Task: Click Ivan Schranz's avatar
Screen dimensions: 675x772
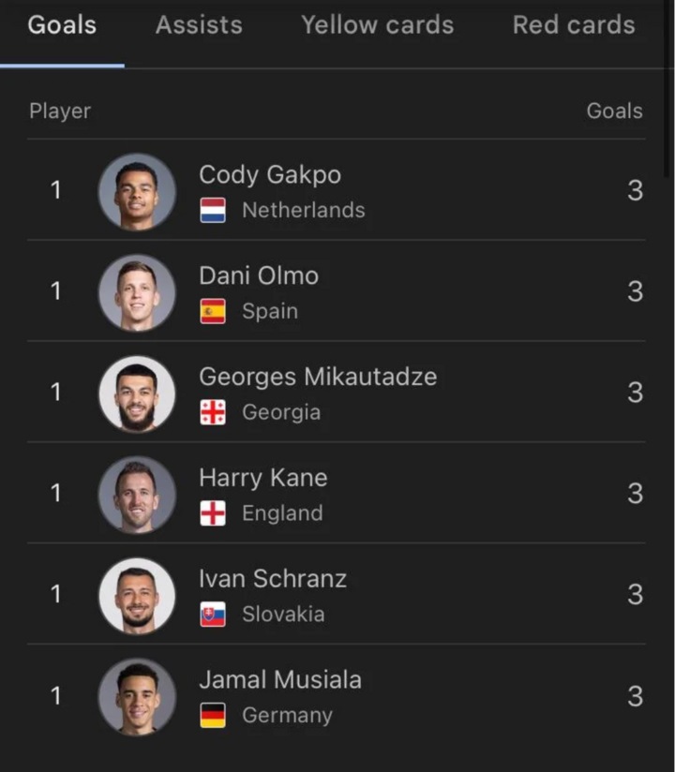Action: click(x=137, y=596)
